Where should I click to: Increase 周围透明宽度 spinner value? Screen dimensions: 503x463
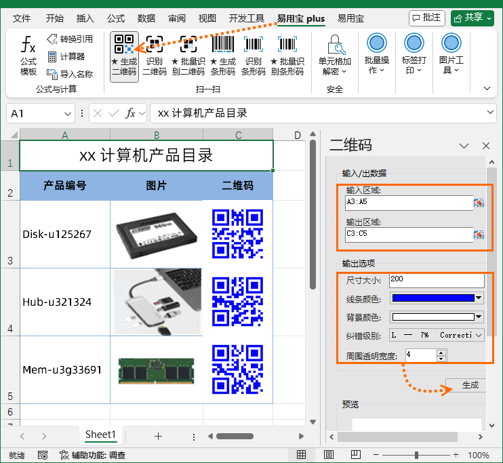(x=441, y=352)
